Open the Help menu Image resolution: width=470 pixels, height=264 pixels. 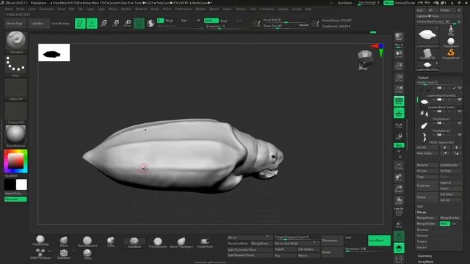(x=308, y=9)
